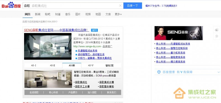Viewport: 221px width, 103px height.
Task: Click the Weibo share icon on right edge
Action: coord(217,30)
